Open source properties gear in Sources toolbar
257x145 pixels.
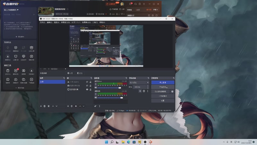(76, 106)
